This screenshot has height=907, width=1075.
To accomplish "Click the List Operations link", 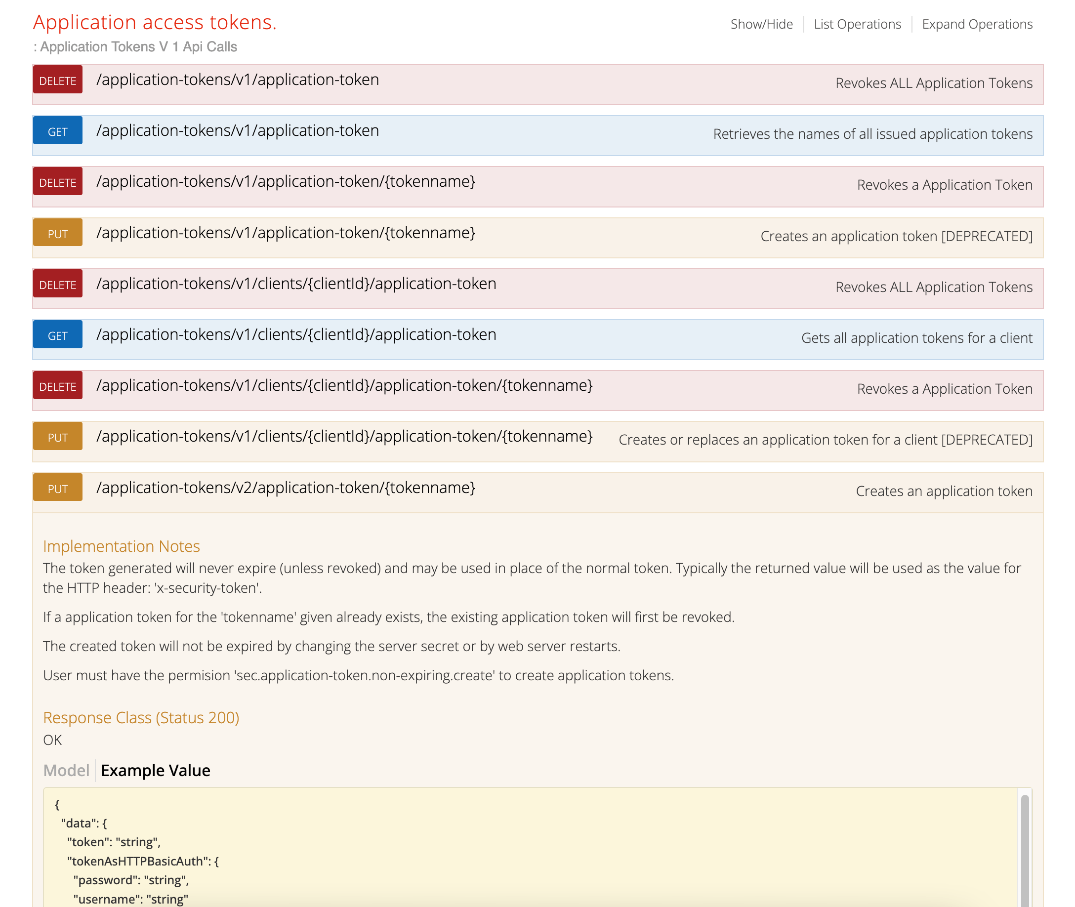I will [857, 24].
